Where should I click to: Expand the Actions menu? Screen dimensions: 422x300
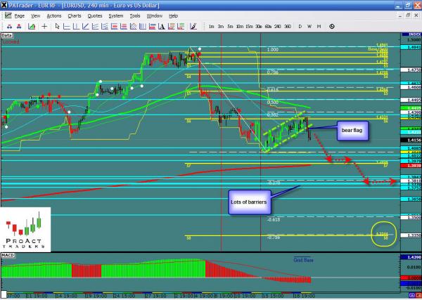pyautogui.click(x=53, y=15)
